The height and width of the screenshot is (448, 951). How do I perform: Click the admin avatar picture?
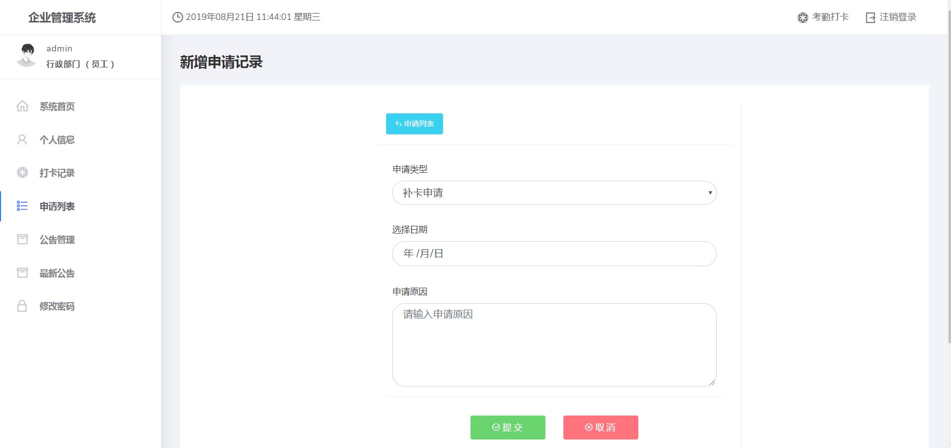coord(26,55)
